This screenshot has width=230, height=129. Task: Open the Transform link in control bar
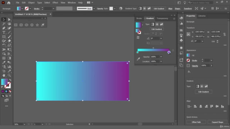(188, 9)
